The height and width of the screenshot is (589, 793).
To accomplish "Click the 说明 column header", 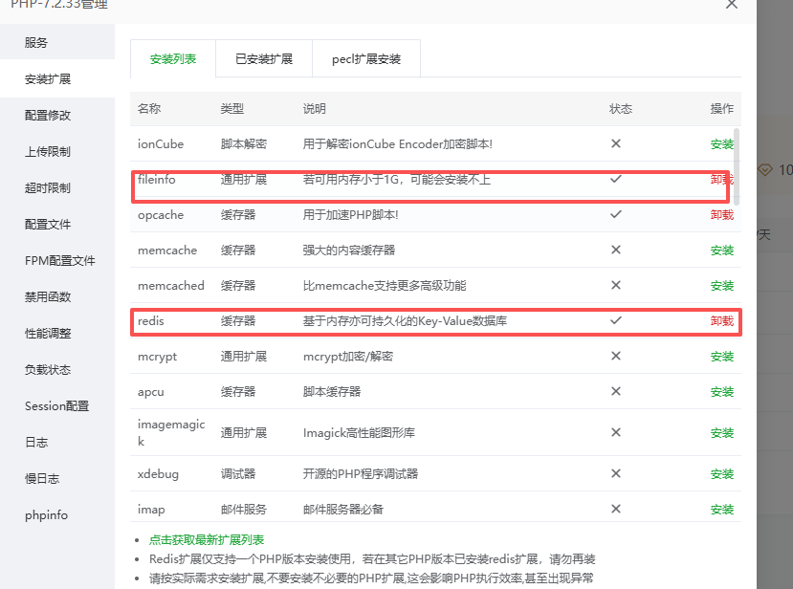I will (x=314, y=109).
